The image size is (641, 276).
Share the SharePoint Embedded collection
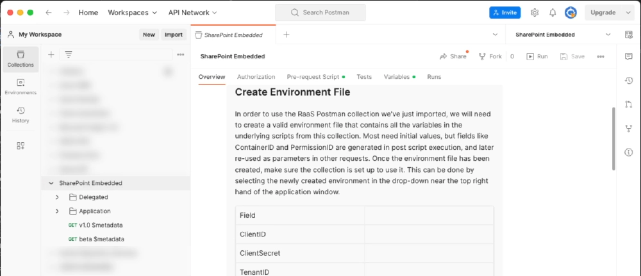453,57
